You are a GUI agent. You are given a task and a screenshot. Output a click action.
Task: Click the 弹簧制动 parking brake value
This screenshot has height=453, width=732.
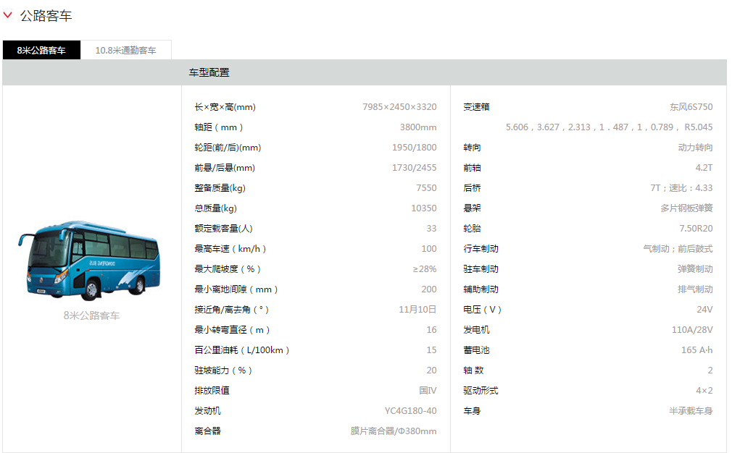(696, 269)
